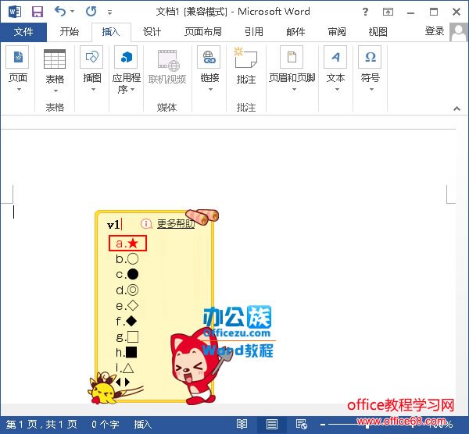Open the 文件 tab
The height and width of the screenshot is (434, 469).
tap(23, 32)
